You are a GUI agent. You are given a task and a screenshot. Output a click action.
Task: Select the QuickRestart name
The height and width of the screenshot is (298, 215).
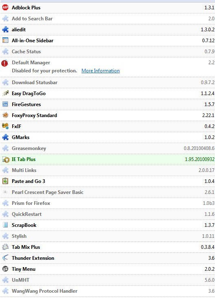point(26,214)
